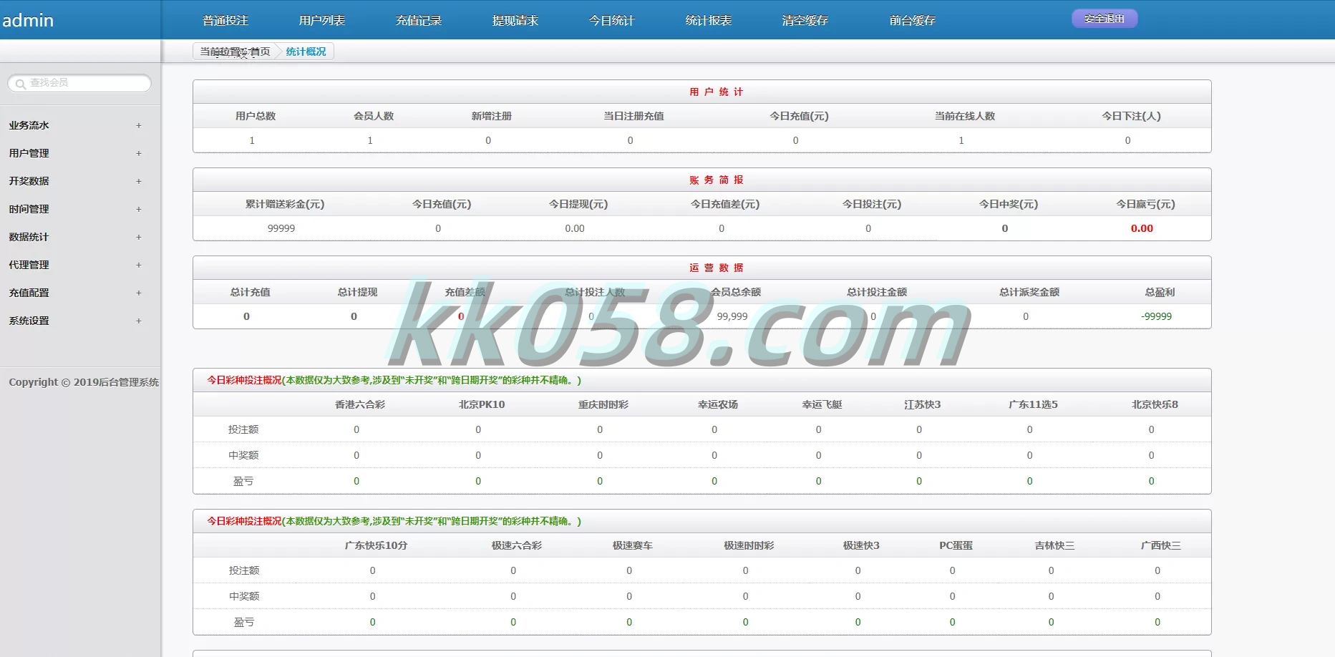Select 系统设置 sidebar item
This screenshot has height=657, width=1335.
[x=29, y=321]
